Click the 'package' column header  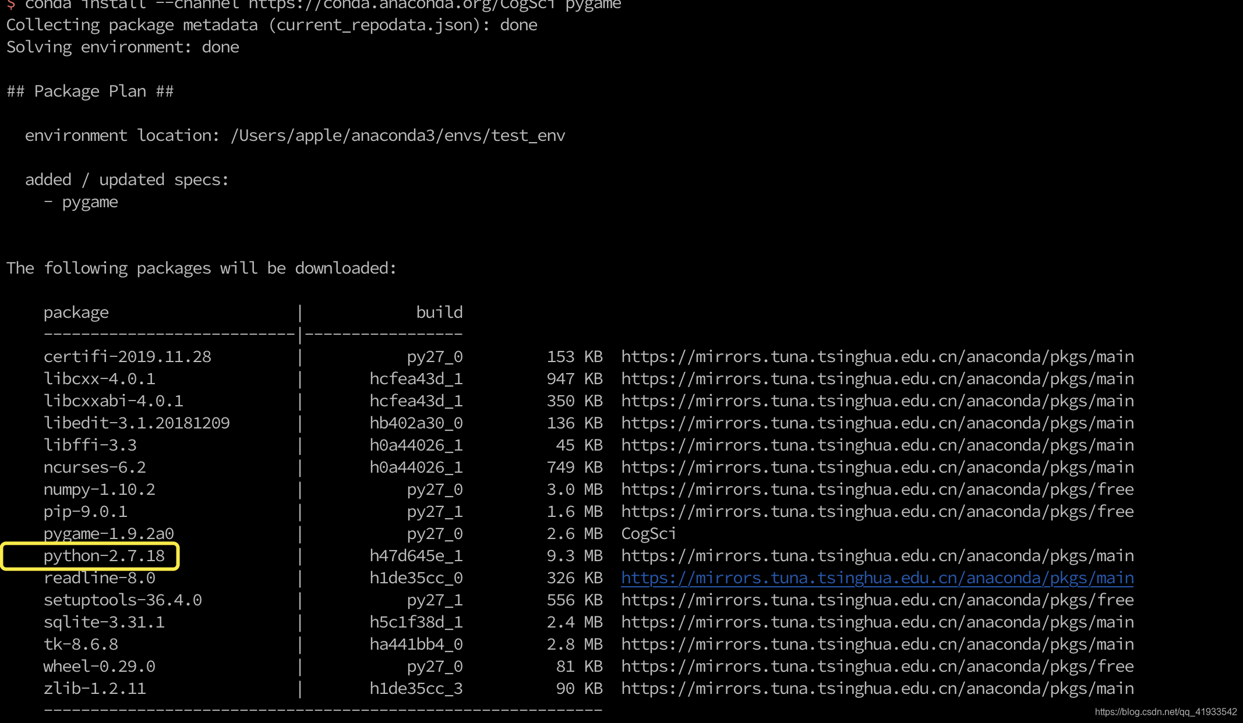[x=76, y=313]
